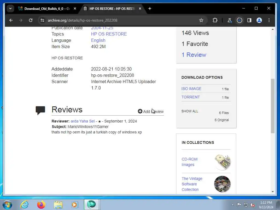
Task: Click the muted volume tray icon
Action: coord(252,205)
